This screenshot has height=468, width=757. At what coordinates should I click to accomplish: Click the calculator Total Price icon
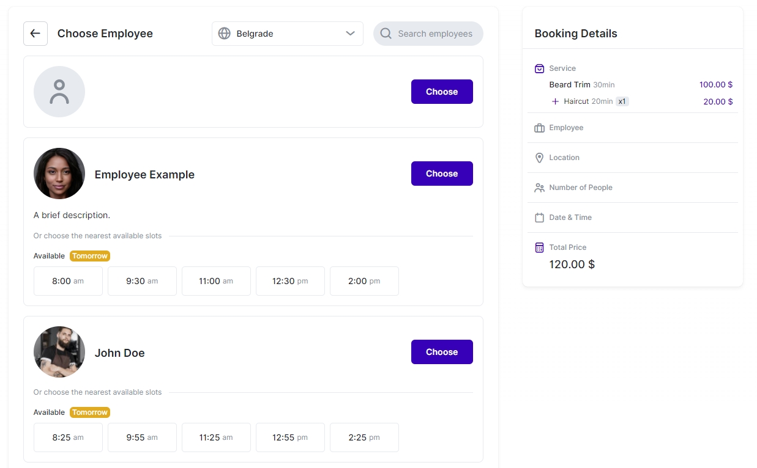(539, 247)
